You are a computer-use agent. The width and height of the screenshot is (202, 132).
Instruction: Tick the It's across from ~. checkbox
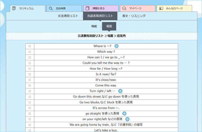(30, 108)
